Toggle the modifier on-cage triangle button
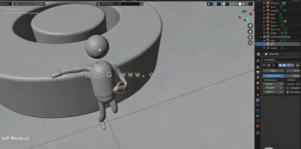 [x=292, y=65]
